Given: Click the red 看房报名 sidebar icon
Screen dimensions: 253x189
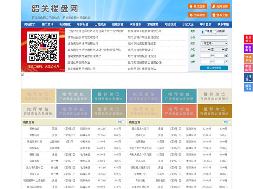Looking at the screenshot, I should [248, 39].
